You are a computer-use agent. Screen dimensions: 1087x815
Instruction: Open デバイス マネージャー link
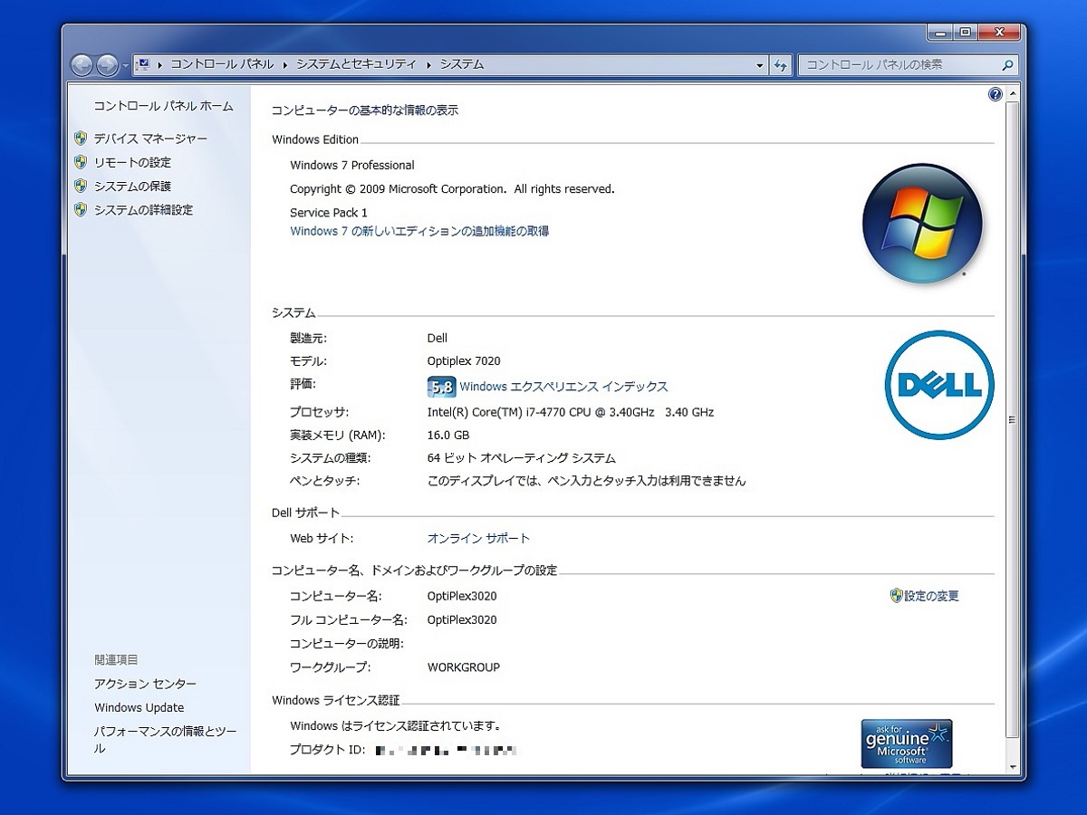pyautogui.click(x=150, y=139)
